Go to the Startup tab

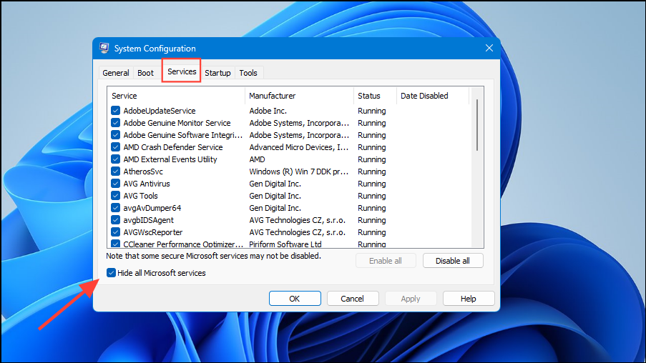(x=217, y=73)
